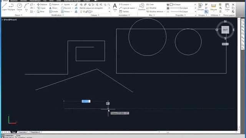Screen dimensions: 246x138
Task: Click the Insertion block tool
Action: click(141, 7)
